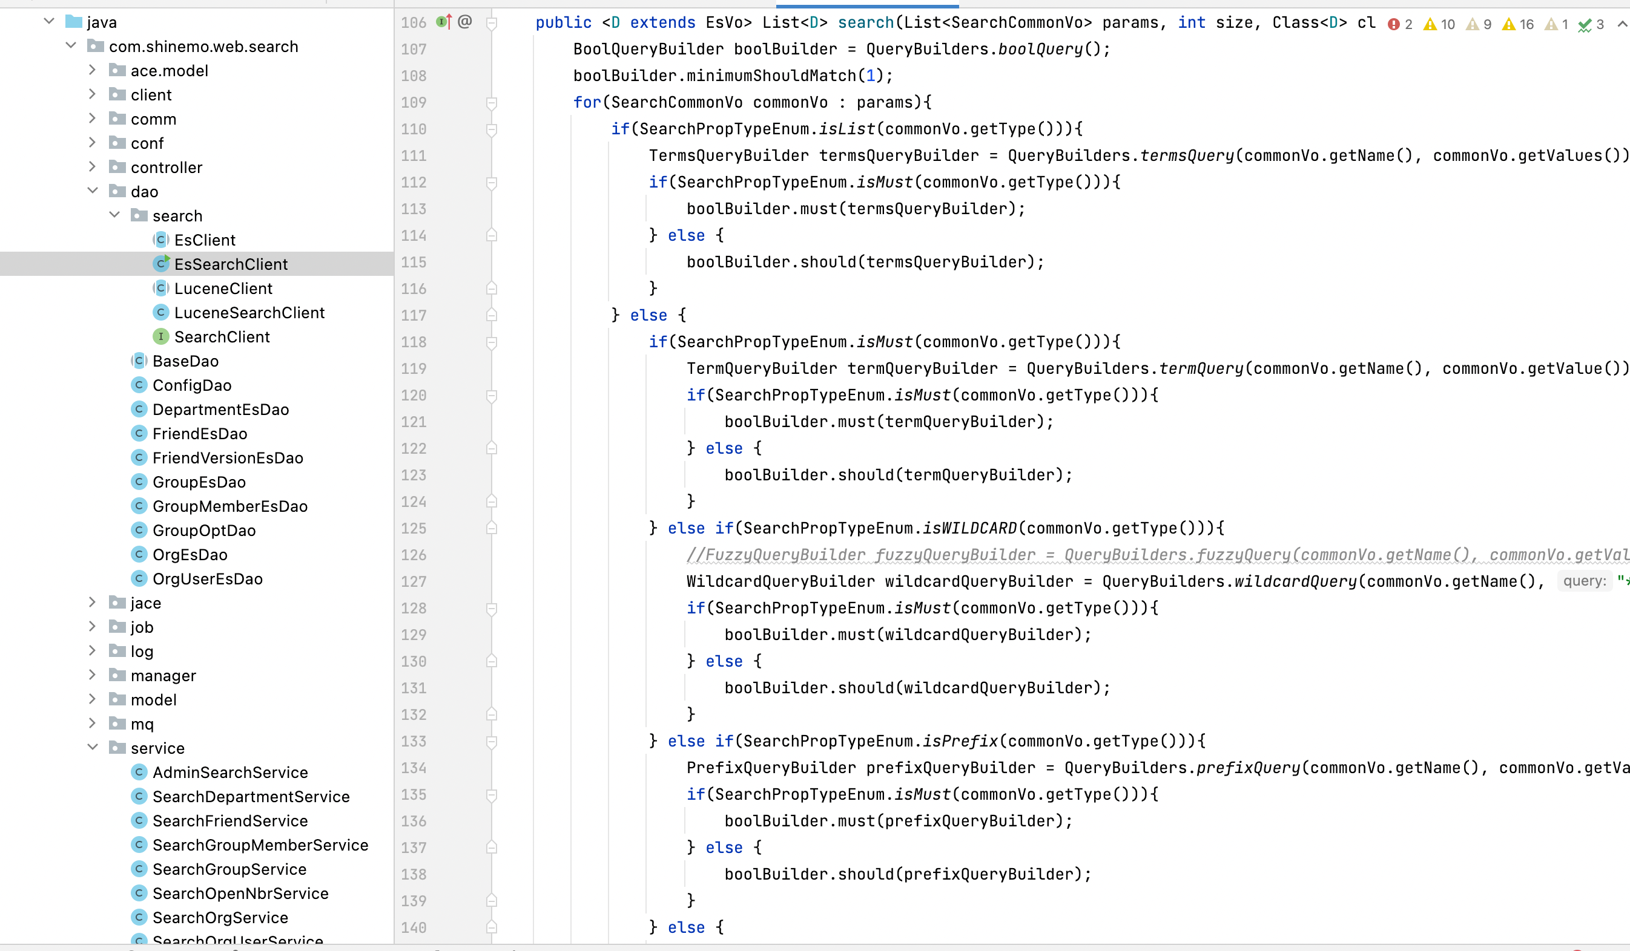Click the @ annotation gutter icon on line 106
This screenshot has height=951, width=1630.
coord(464,22)
